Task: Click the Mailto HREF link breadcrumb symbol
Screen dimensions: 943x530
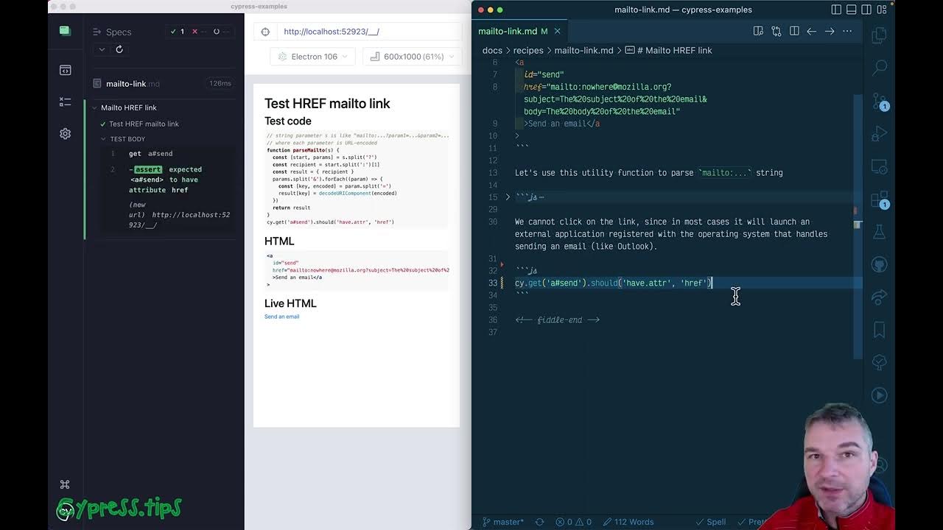Action: [x=669, y=50]
